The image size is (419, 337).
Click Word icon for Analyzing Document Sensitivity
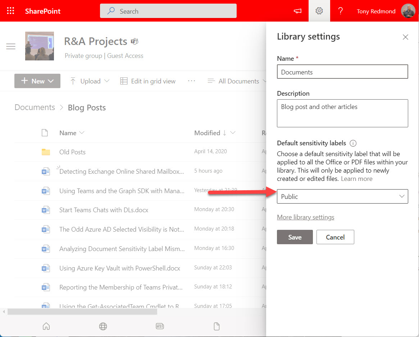(46, 249)
